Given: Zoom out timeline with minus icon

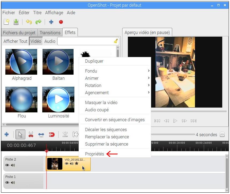Looking at the screenshot, I should point(222,134).
